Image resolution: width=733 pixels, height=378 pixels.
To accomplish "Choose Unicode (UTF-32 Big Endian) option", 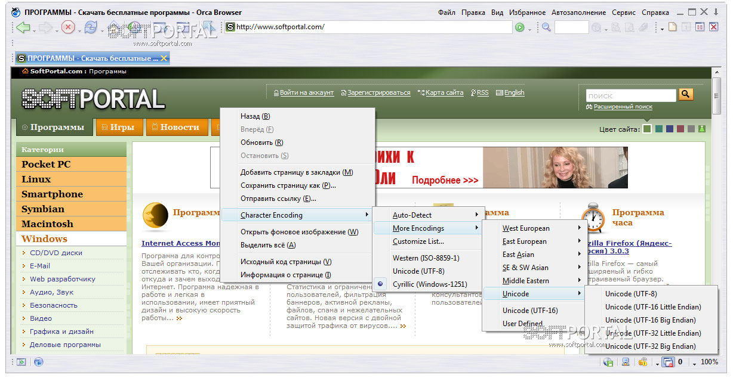I will 650,346.
